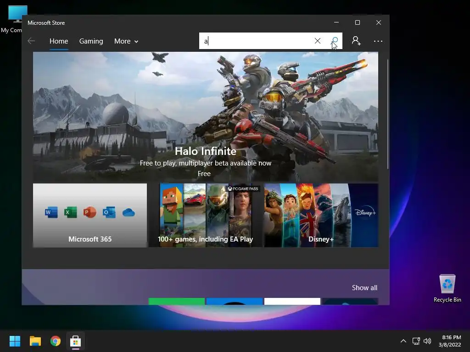Click the Store window vertical scrollbar
The image size is (470, 352).
tap(387, 114)
